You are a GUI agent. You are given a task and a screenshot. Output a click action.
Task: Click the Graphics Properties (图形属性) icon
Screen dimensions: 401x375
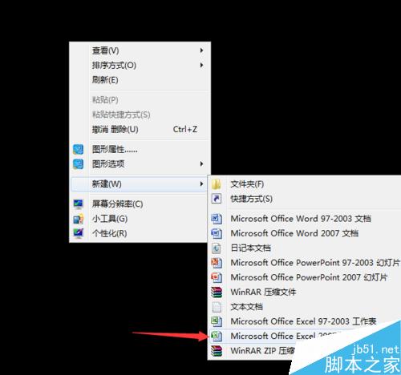point(78,149)
